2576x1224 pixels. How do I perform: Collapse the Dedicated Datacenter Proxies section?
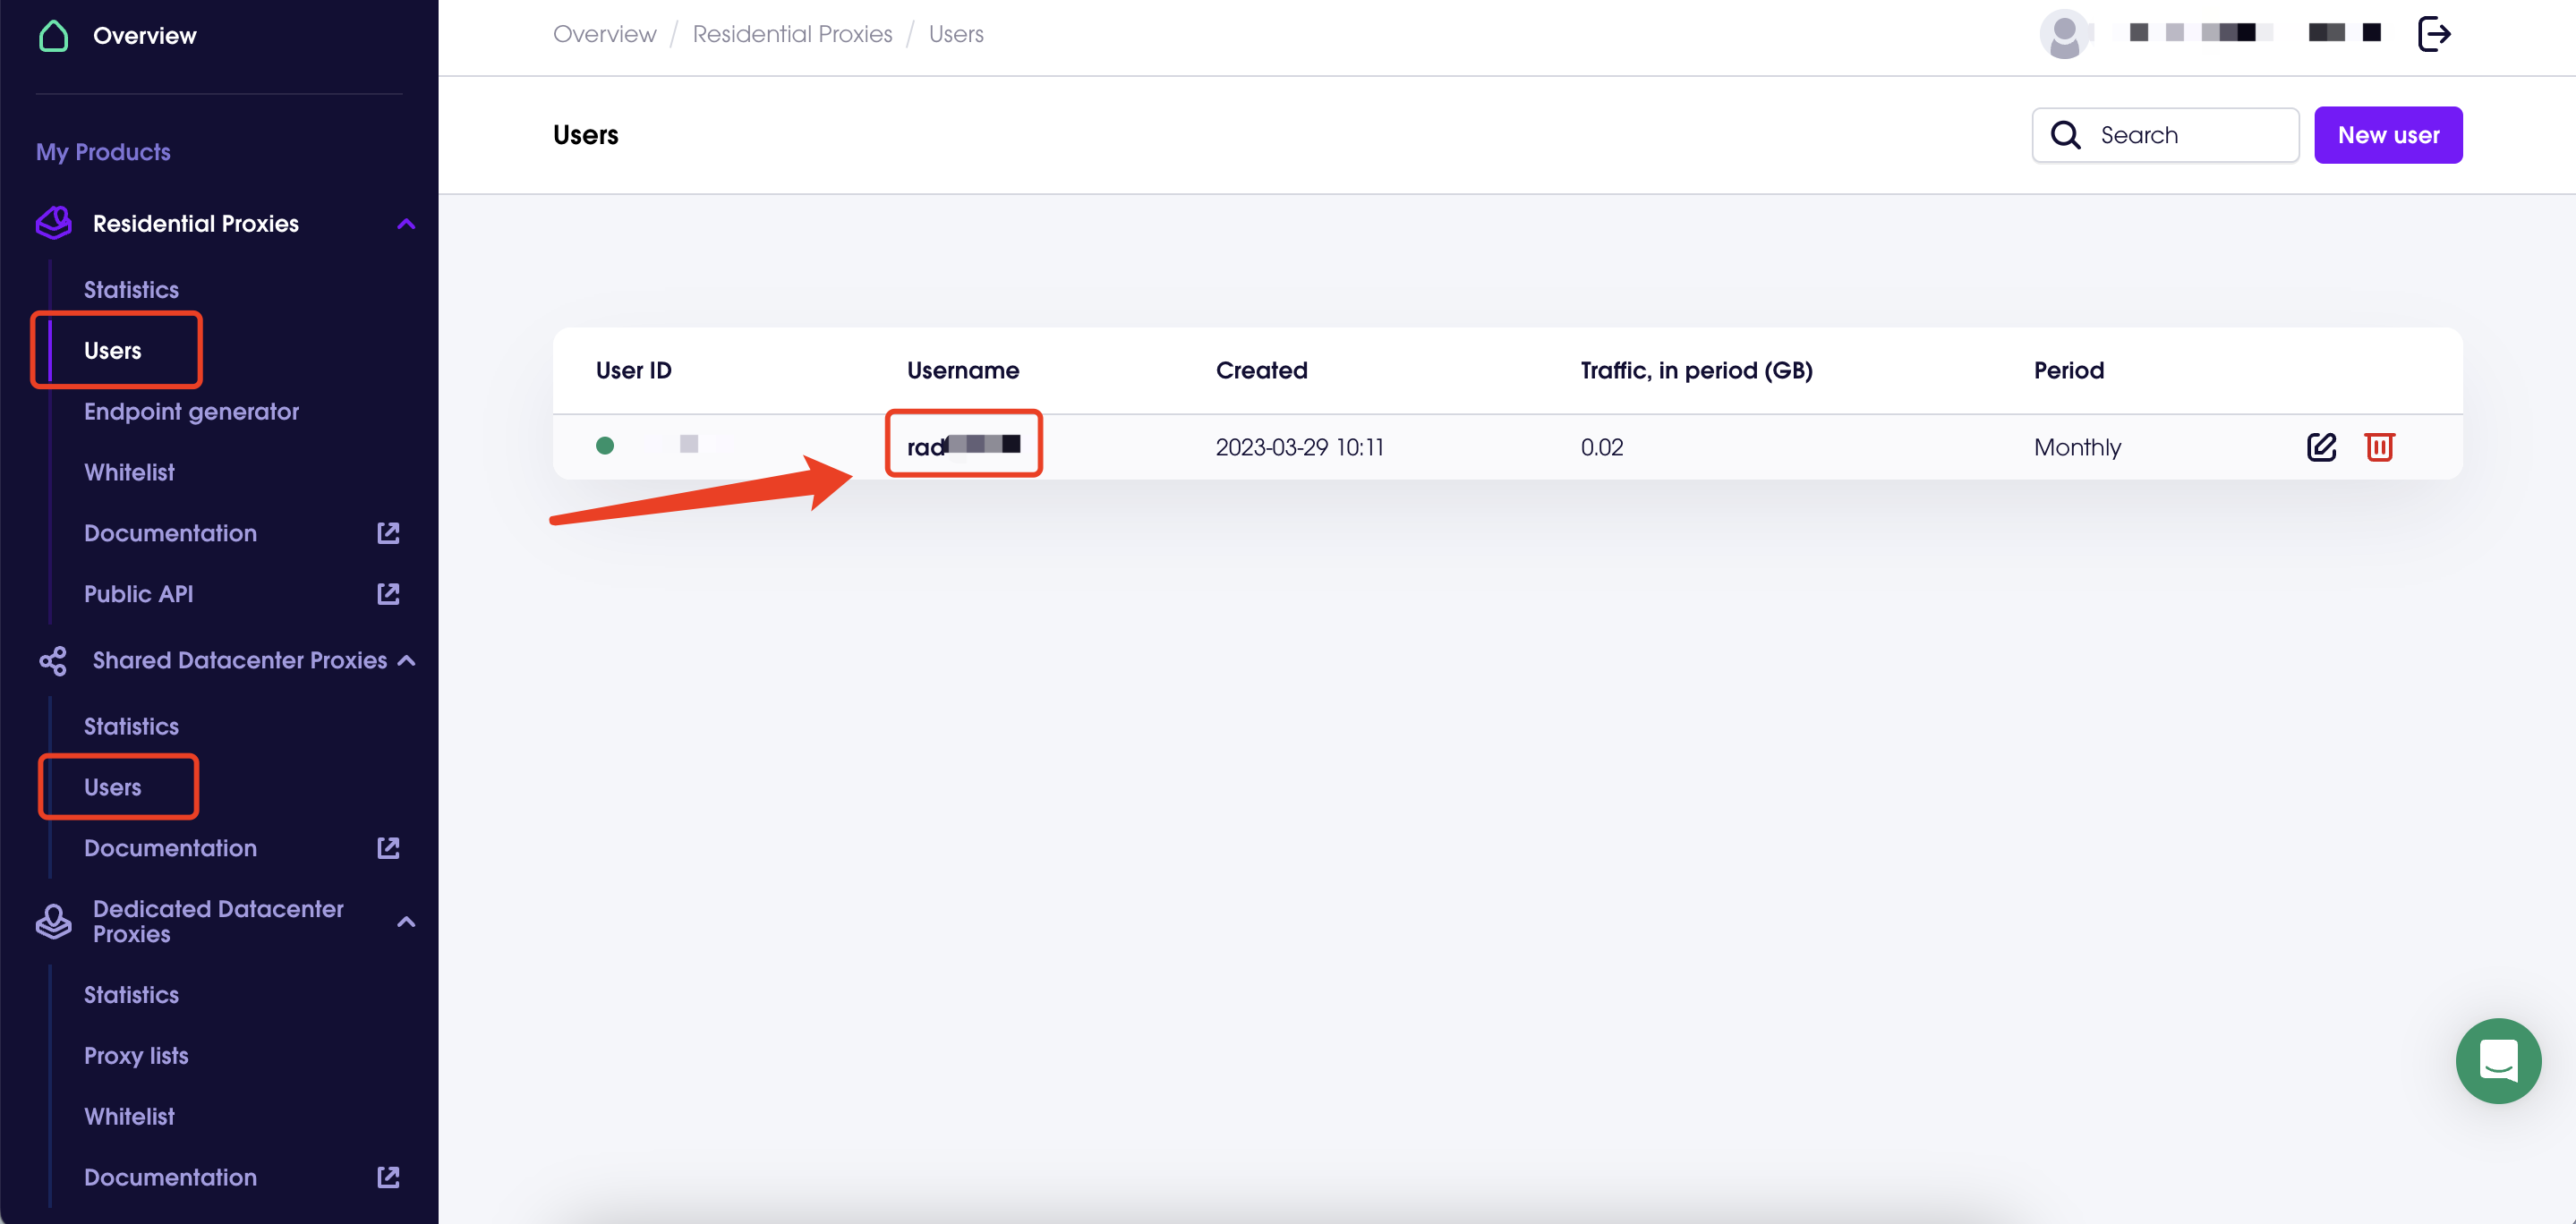(406, 921)
